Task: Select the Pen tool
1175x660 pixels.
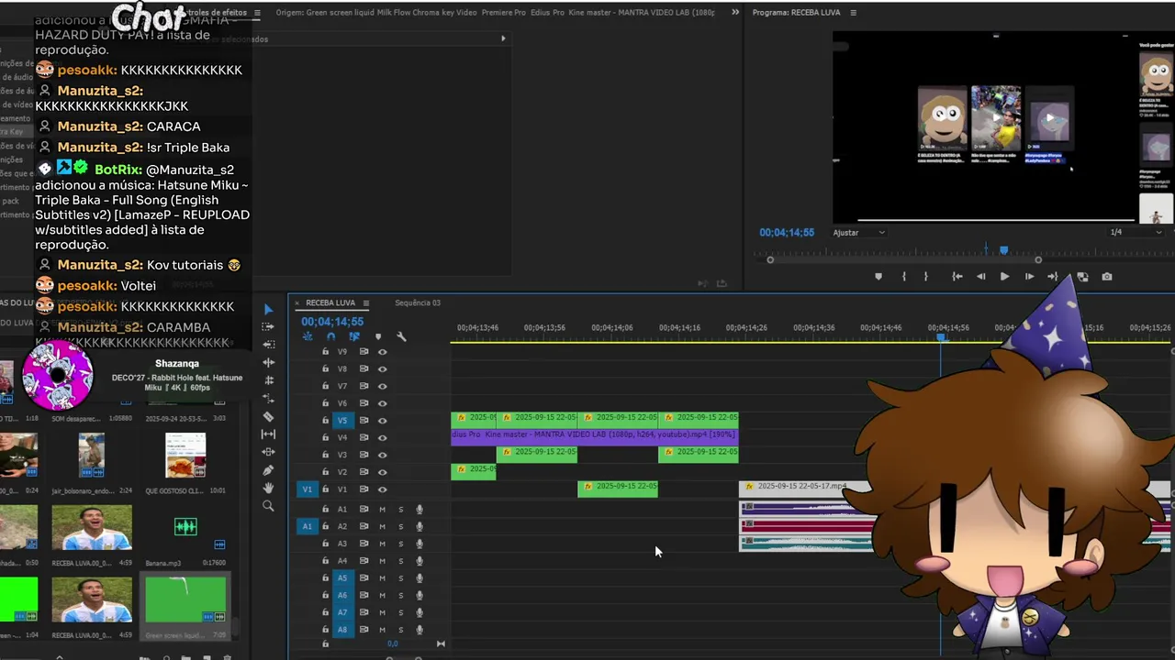Action: click(x=268, y=470)
